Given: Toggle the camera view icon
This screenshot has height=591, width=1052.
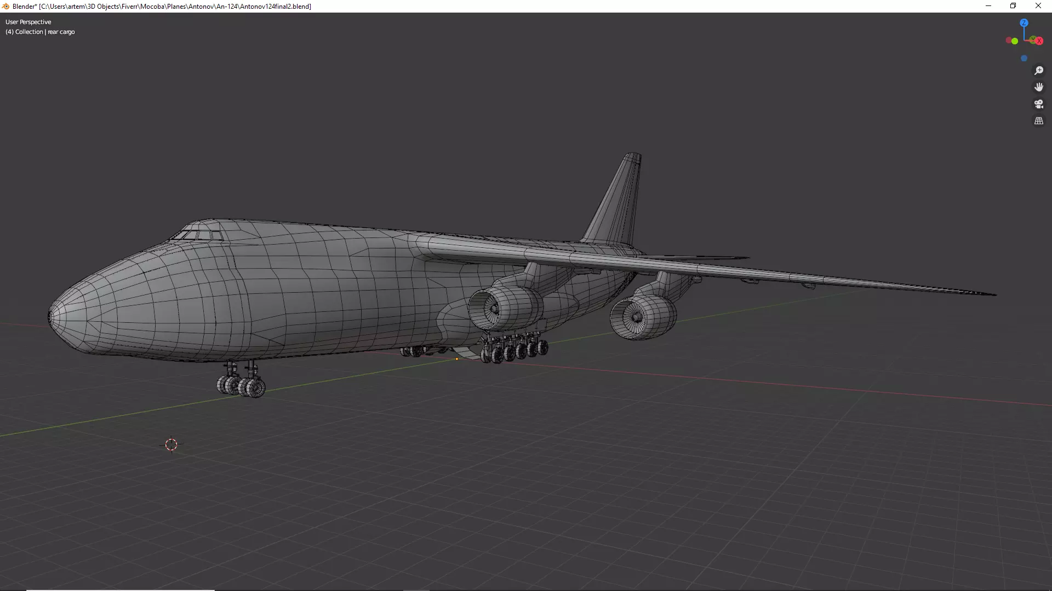Looking at the screenshot, I should (x=1038, y=104).
